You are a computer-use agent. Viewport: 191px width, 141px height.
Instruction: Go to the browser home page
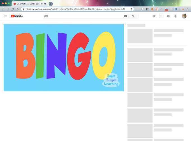click(18, 9)
